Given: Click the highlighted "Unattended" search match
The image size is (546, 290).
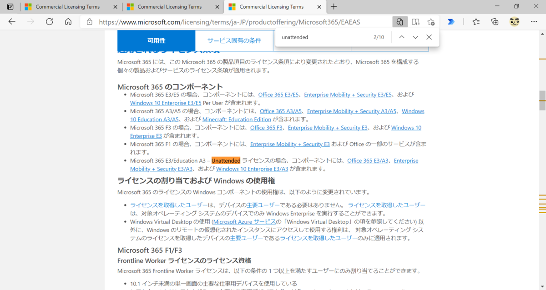Looking at the screenshot, I should [226, 160].
